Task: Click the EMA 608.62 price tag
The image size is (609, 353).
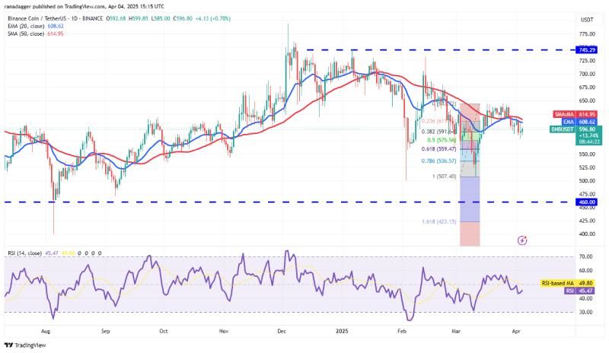Action: 579,122
